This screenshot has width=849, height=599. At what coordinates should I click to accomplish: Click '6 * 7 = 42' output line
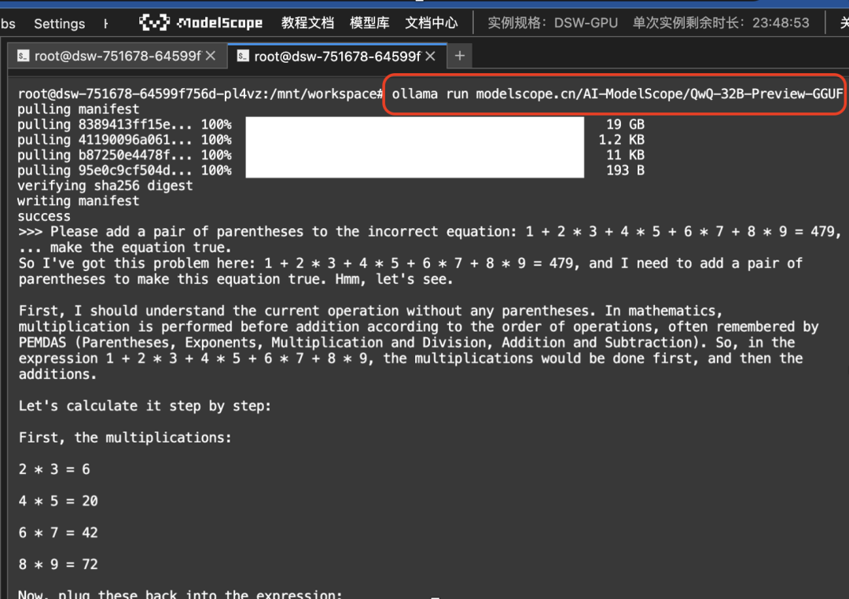[58, 532]
